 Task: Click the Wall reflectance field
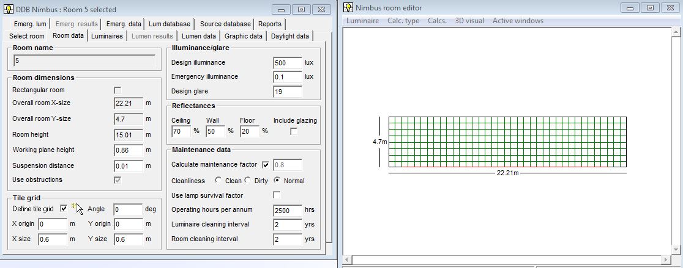215,131
